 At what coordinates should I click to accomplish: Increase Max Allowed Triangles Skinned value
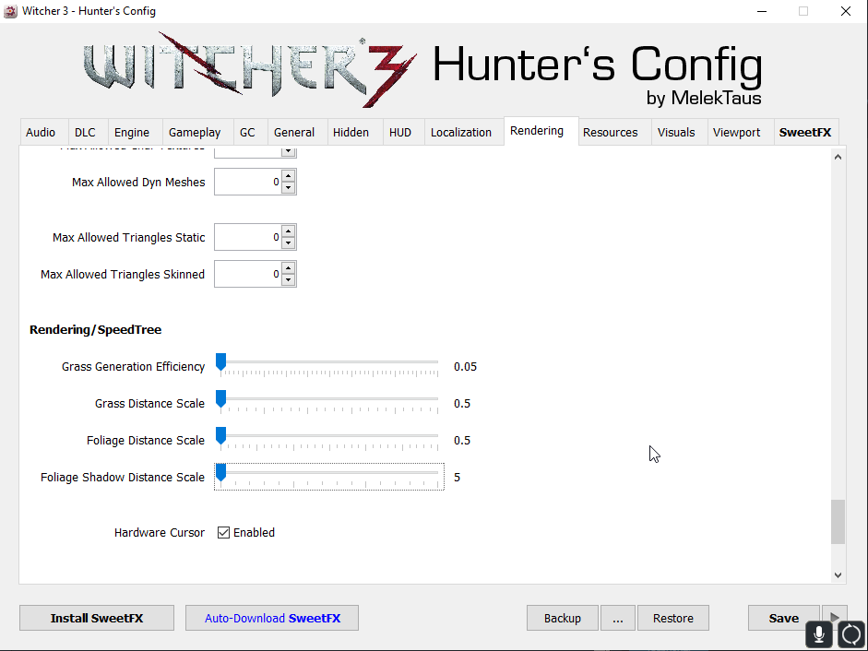288,268
